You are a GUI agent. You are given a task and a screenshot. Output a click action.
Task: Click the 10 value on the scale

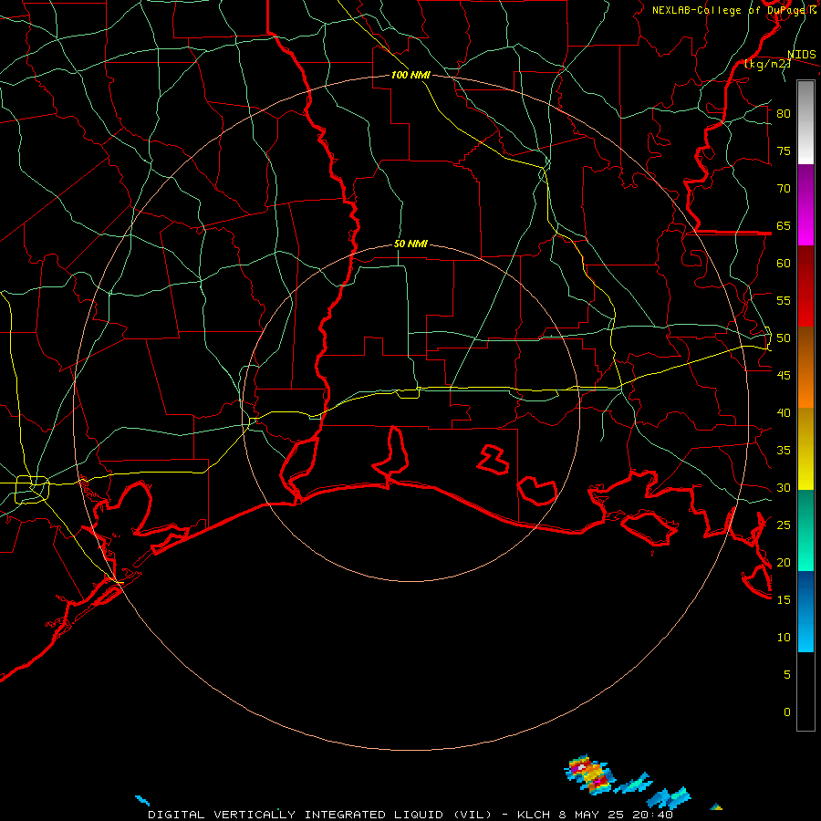[x=784, y=637]
